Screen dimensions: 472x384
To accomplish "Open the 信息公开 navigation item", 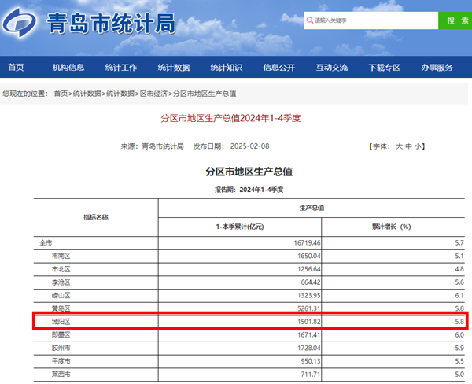I will (x=279, y=68).
